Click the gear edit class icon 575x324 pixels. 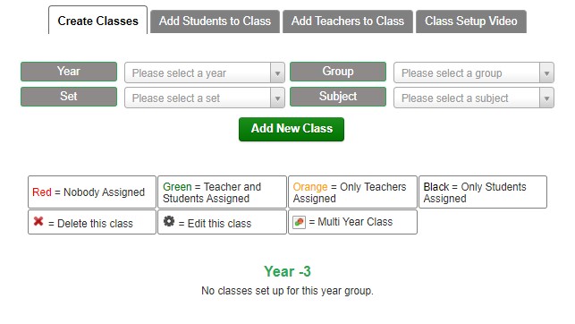(169, 221)
